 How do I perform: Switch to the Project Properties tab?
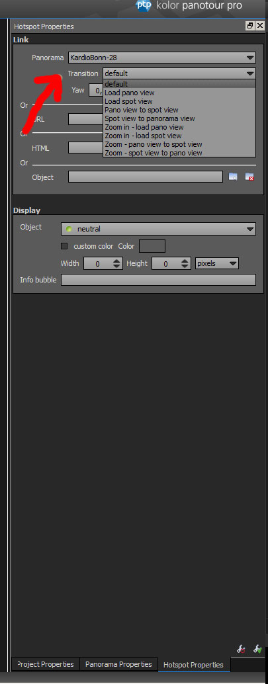[46, 664]
